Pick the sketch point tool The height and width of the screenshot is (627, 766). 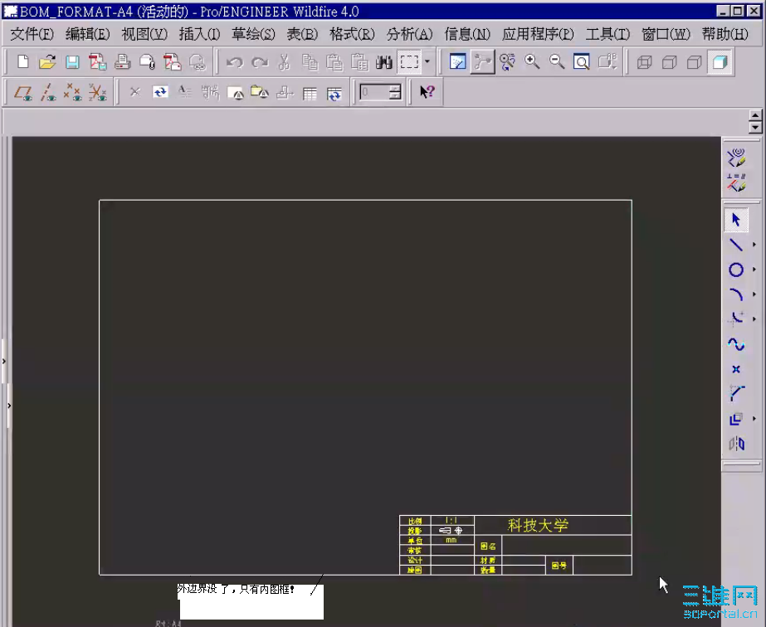point(736,369)
